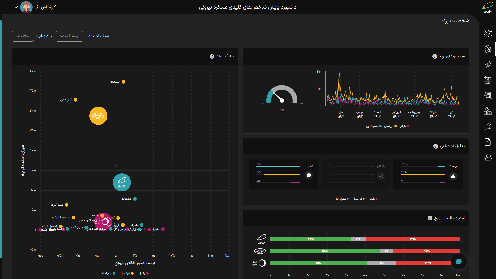Click teal «تبلیغات» point below Hamrahe Aval bubble
Image resolution: width=496 pixels, height=279 pixels.
click(x=135, y=199)
